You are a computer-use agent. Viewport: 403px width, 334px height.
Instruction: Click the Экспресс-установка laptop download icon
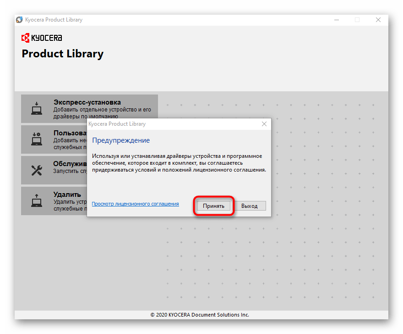(37, 108)
